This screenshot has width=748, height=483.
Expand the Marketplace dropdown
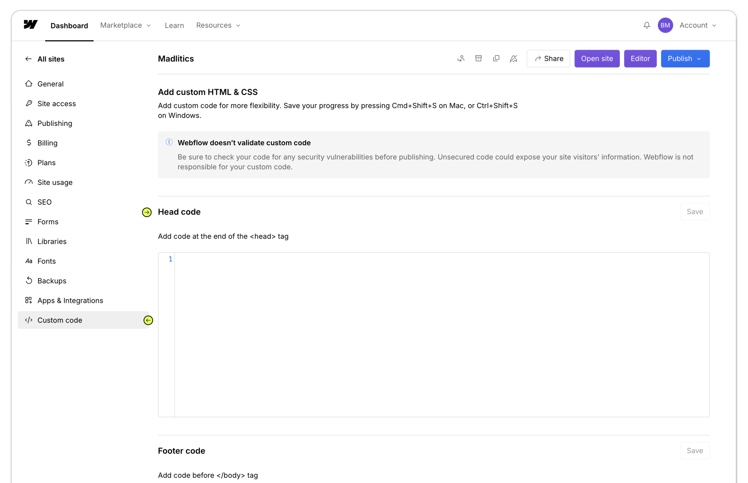125,25
